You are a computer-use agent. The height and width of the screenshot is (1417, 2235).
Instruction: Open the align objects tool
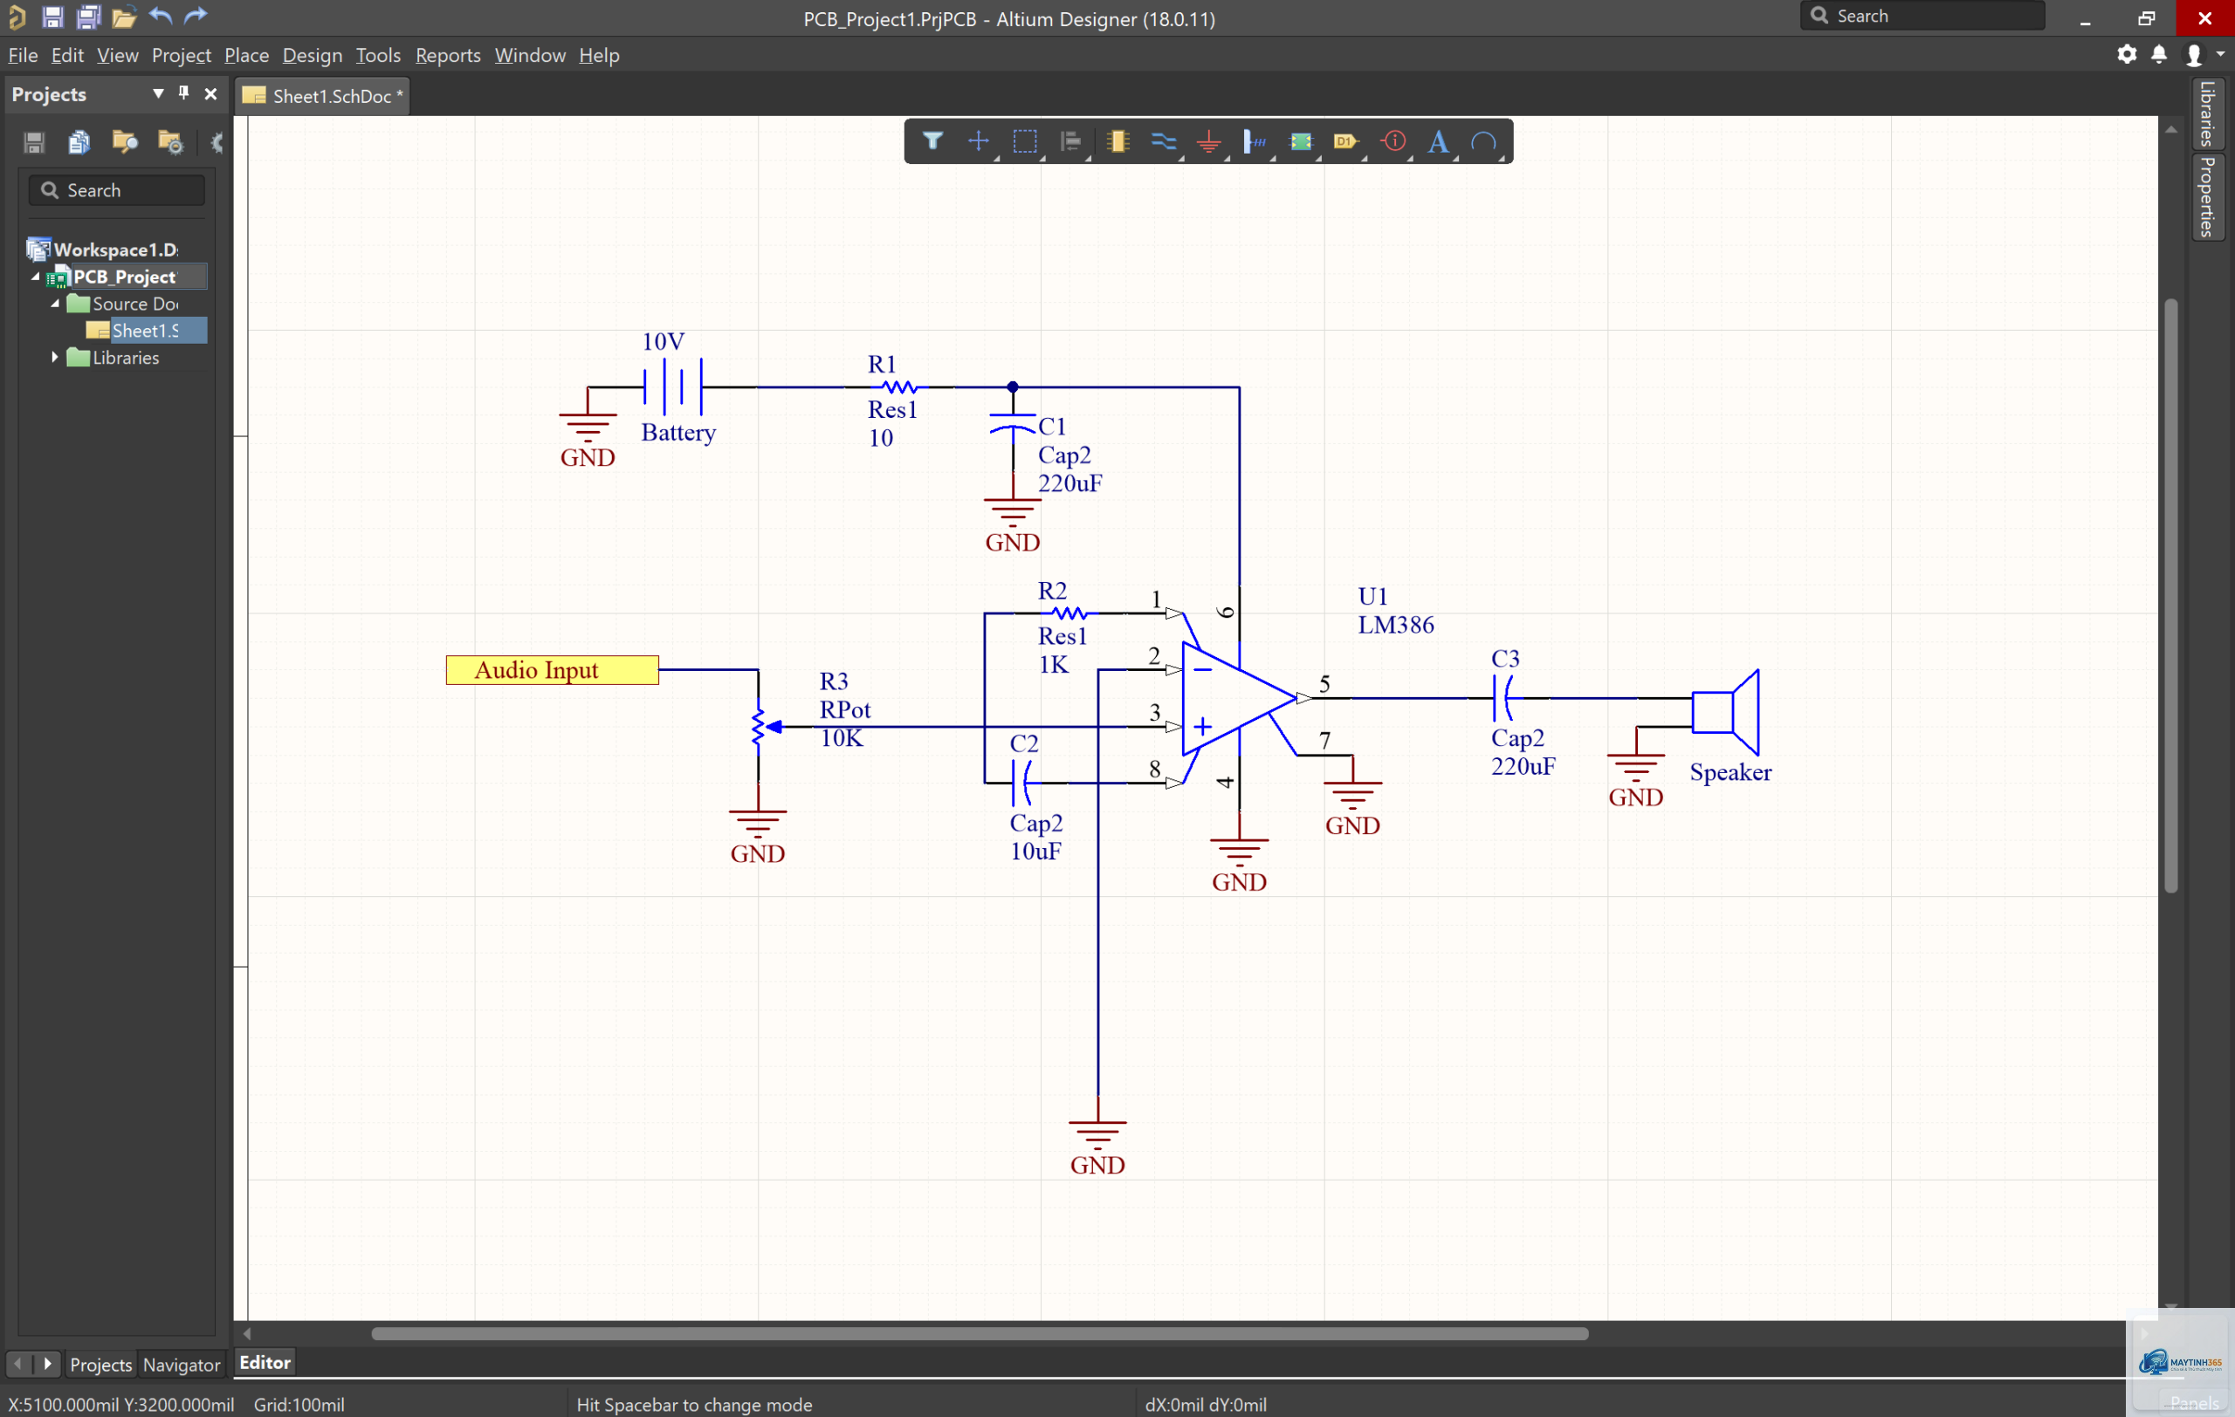tap(1071, 142)
